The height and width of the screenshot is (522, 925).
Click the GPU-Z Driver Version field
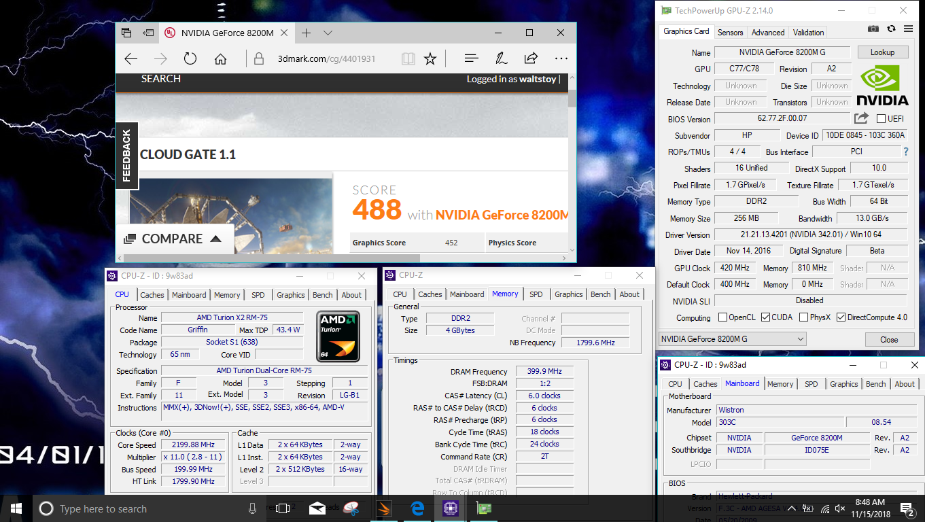point(811,234)
